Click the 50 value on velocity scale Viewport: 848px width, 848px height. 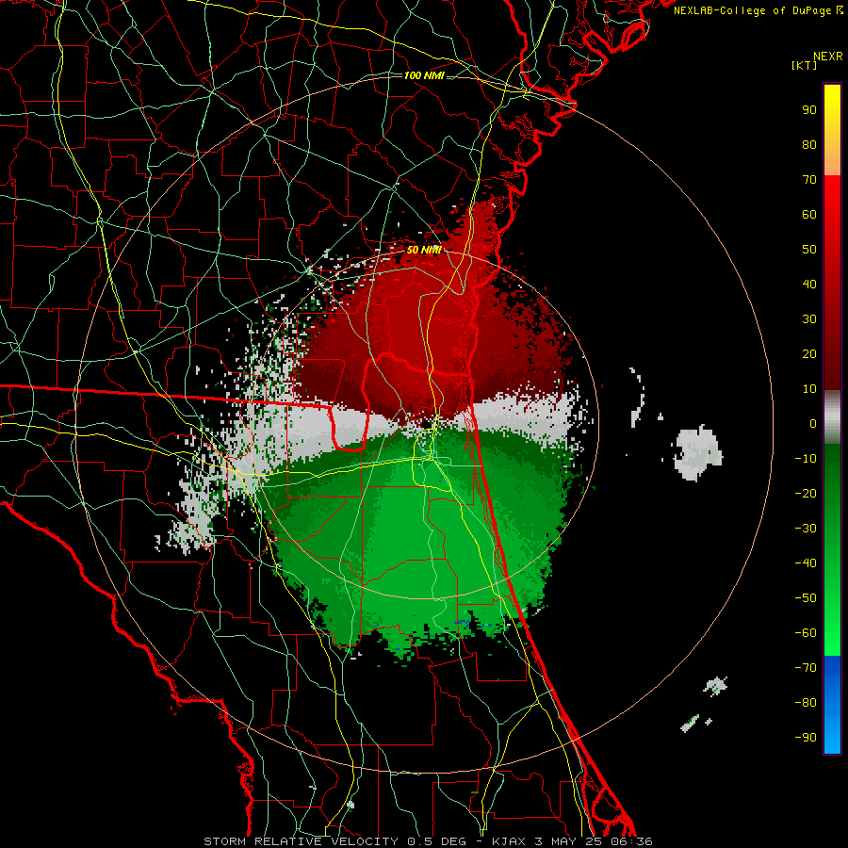pos(809,250)
